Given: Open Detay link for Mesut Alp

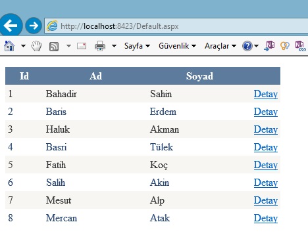Looking at the screenshot, I should [x=266, y=200].
